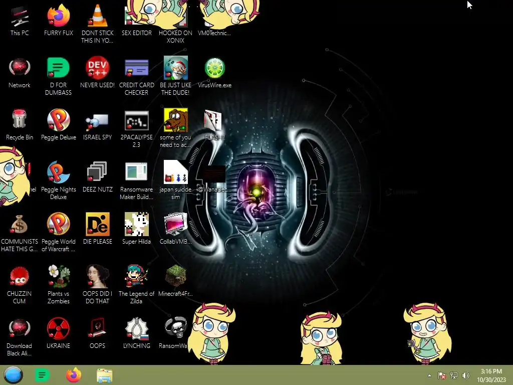
Task: Open the volume speaker tray icon
Action: pyautogui.click(x=466, y=375)
